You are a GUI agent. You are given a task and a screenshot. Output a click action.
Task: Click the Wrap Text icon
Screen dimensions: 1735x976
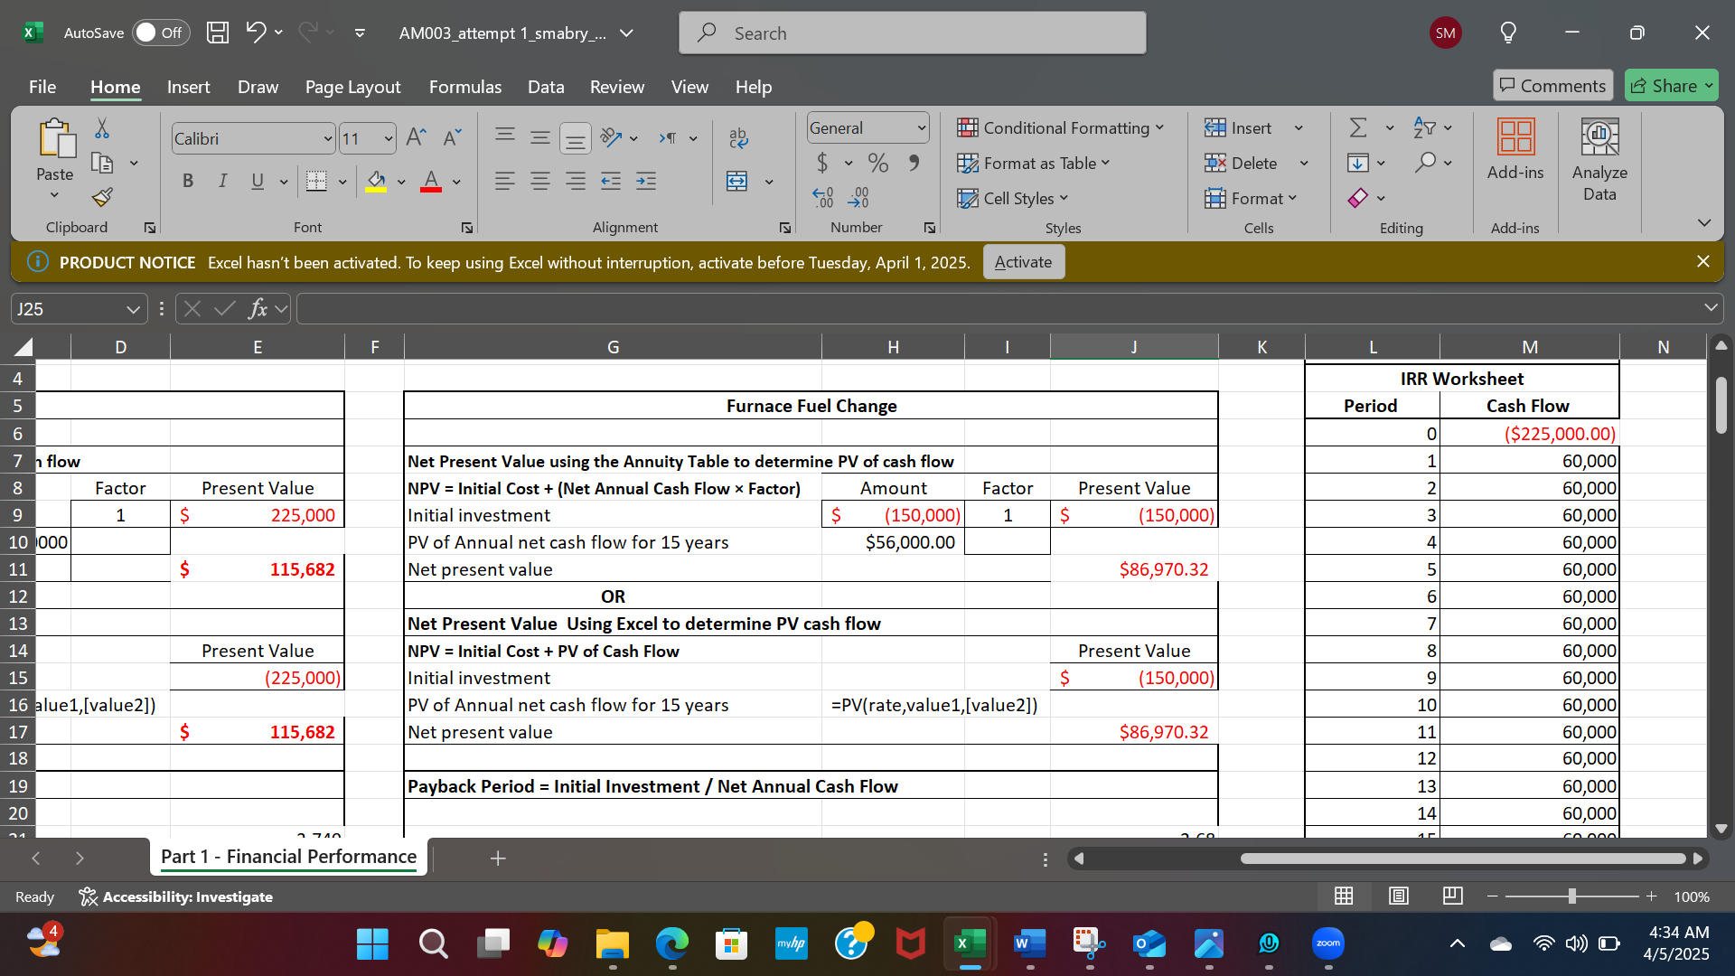(x=737, y=138)
